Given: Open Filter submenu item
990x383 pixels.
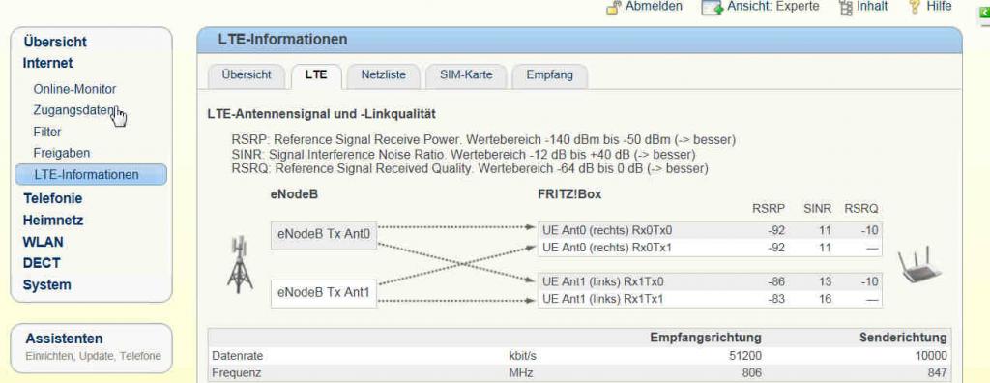Looking at the screenshot, I should 47,133.
